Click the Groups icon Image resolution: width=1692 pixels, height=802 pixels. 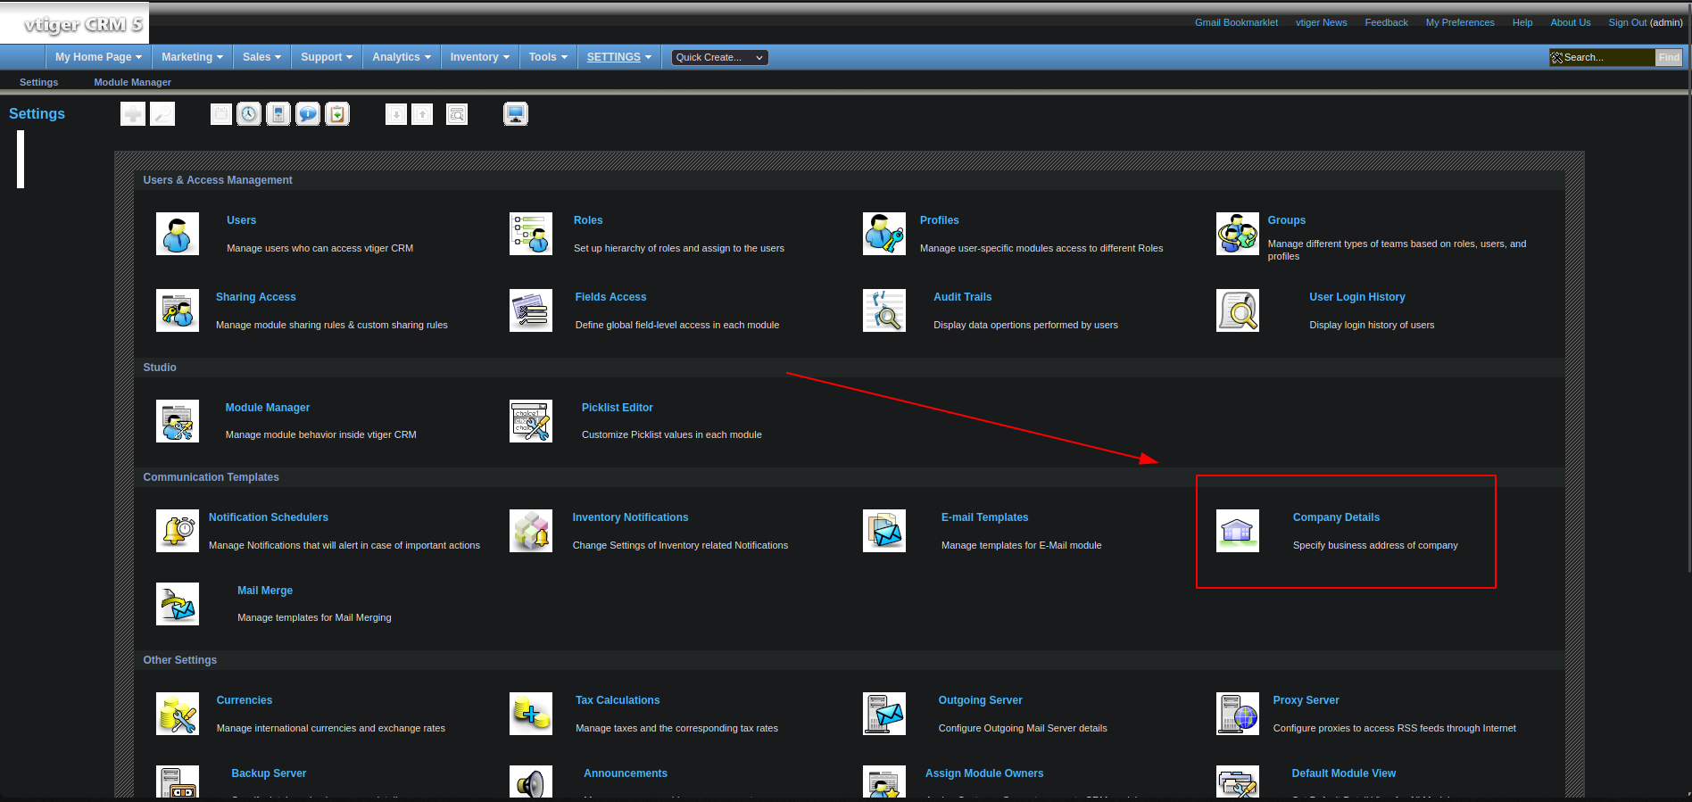pyautogui.click(x=1238, y=234)
